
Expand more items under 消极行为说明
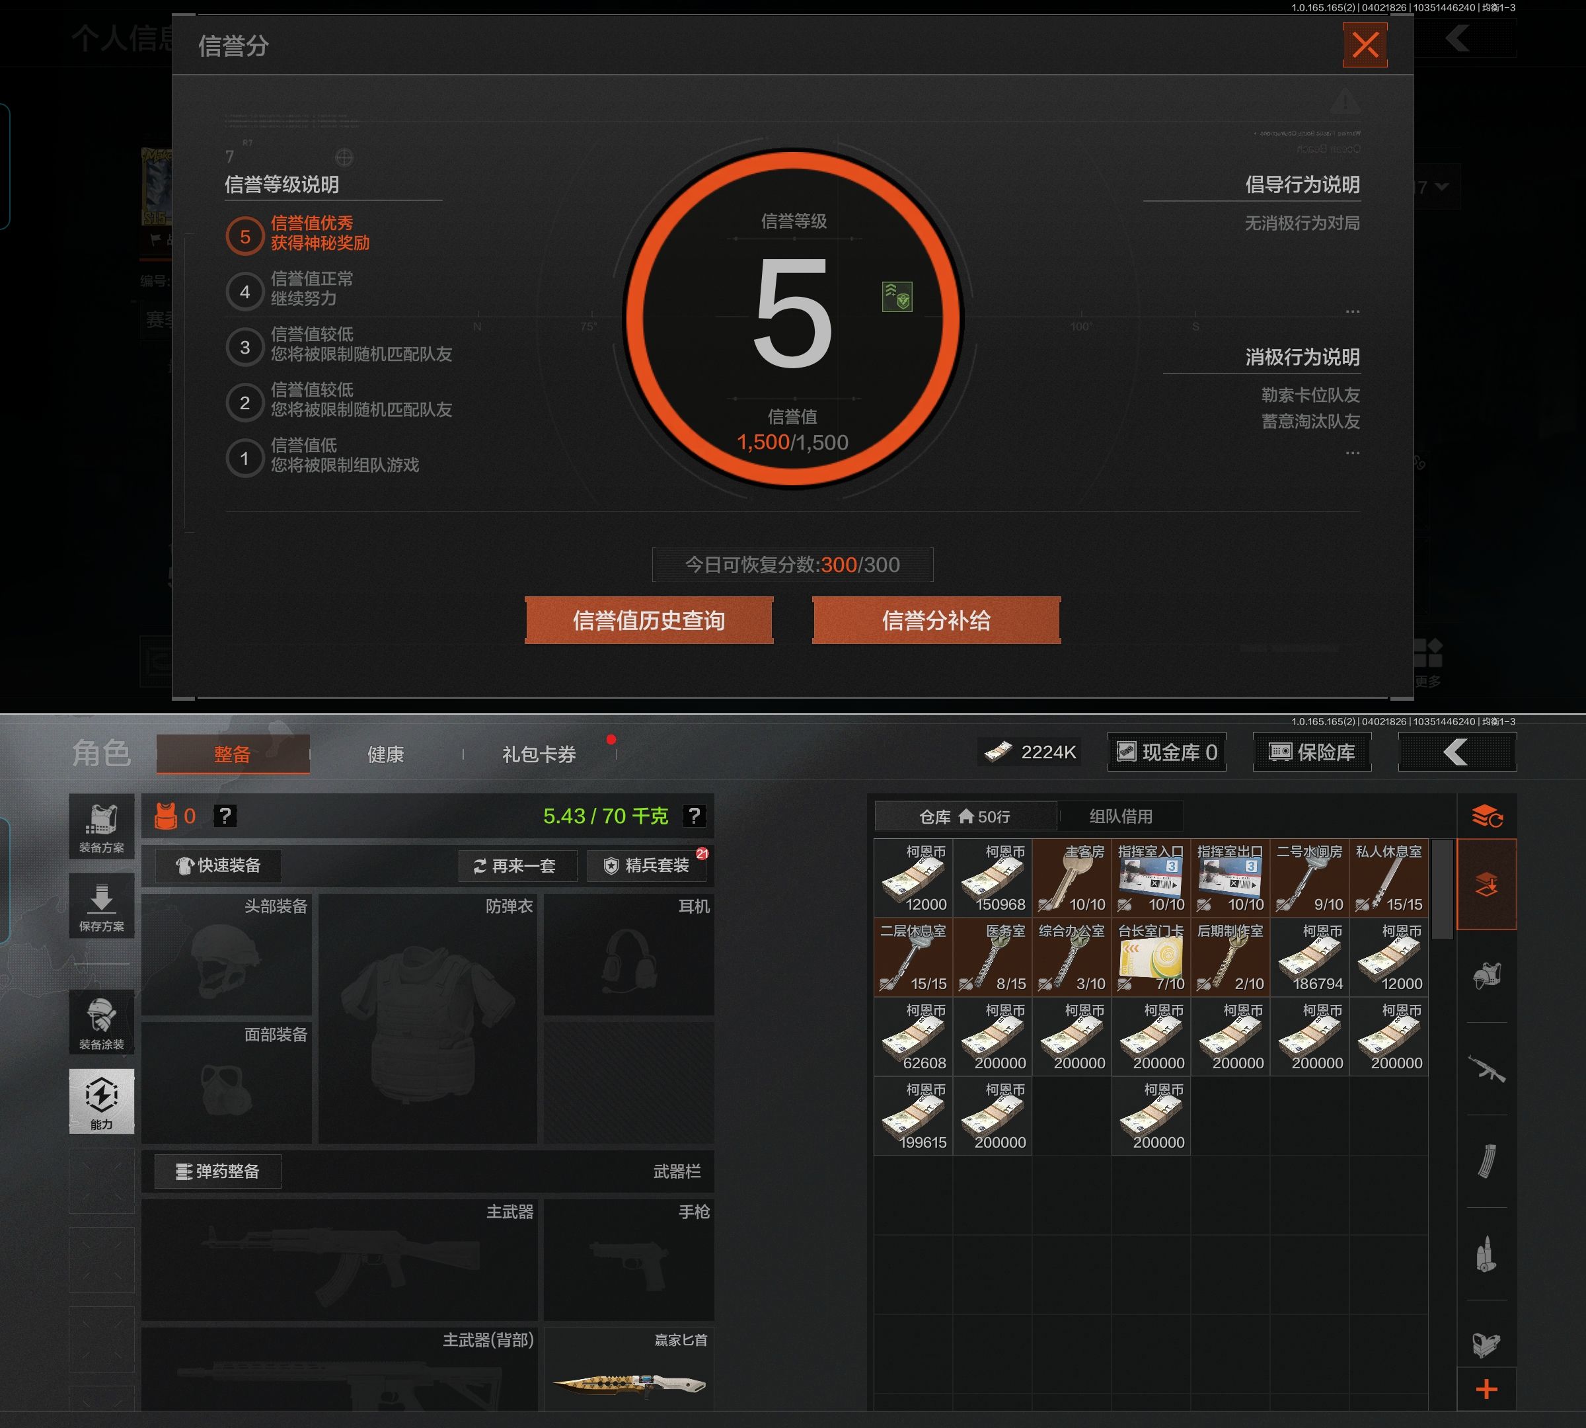coord(1352,453)
